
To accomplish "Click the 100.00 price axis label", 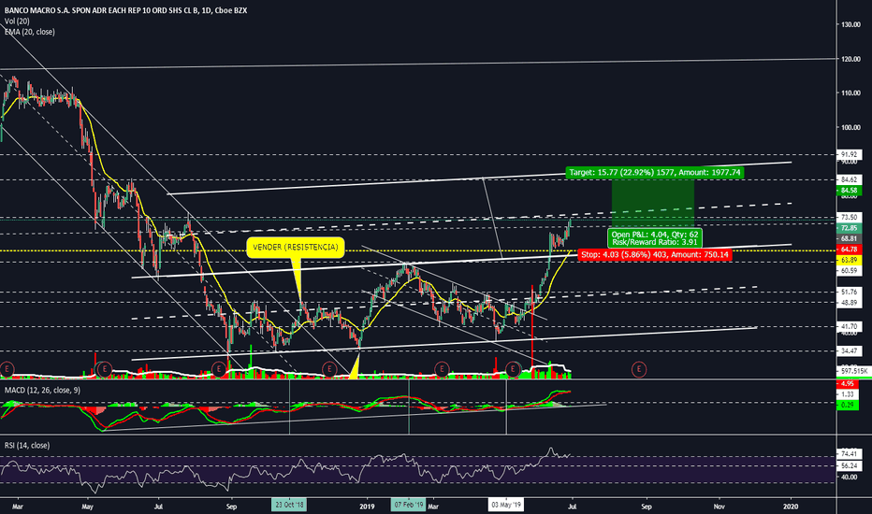I will 850,128.
